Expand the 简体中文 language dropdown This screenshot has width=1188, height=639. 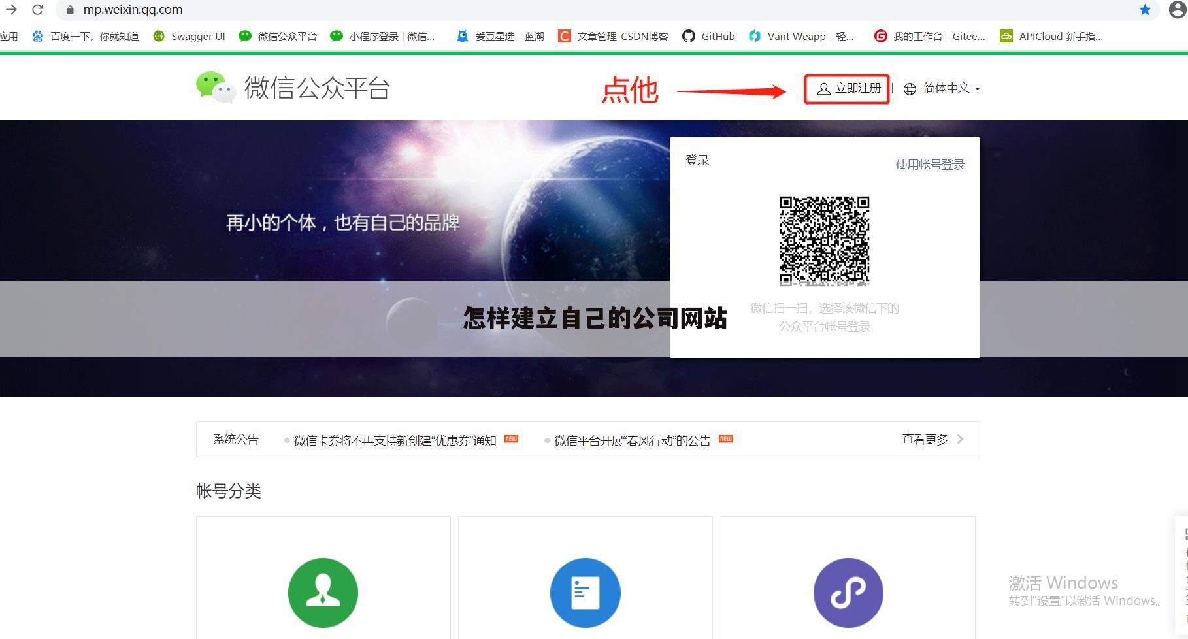click(951, 88)
